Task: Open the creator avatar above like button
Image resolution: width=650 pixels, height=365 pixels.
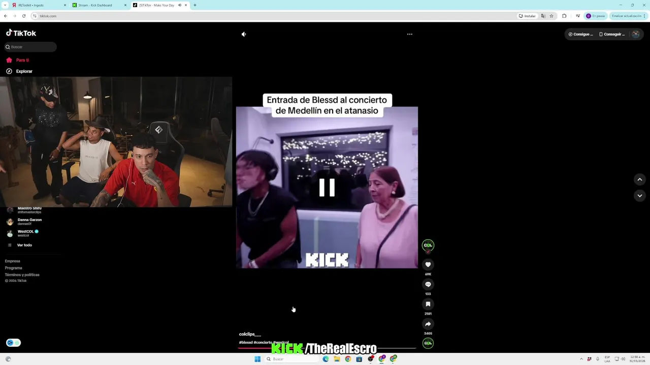Action: point(428,245)
